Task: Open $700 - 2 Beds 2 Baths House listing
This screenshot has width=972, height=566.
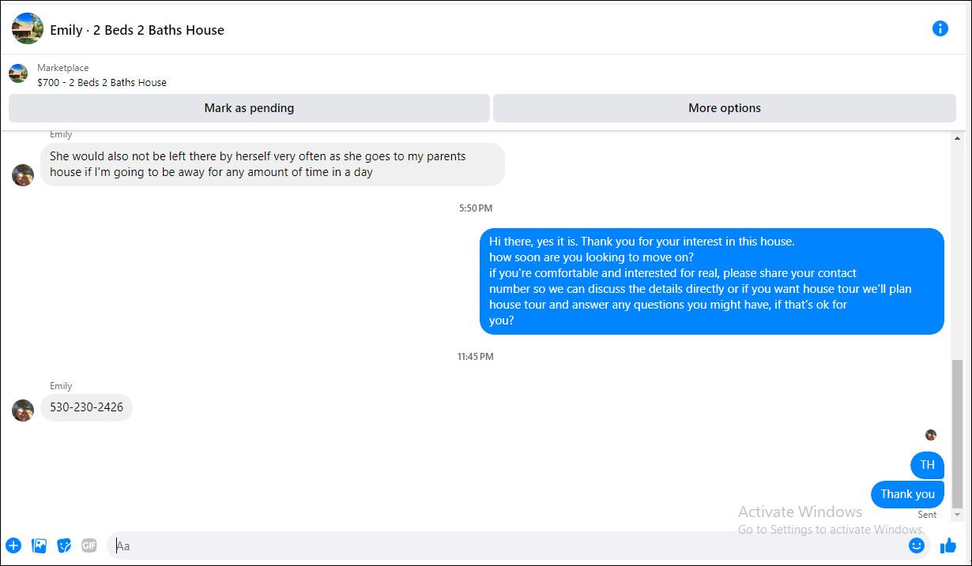Action: [102, 82]
